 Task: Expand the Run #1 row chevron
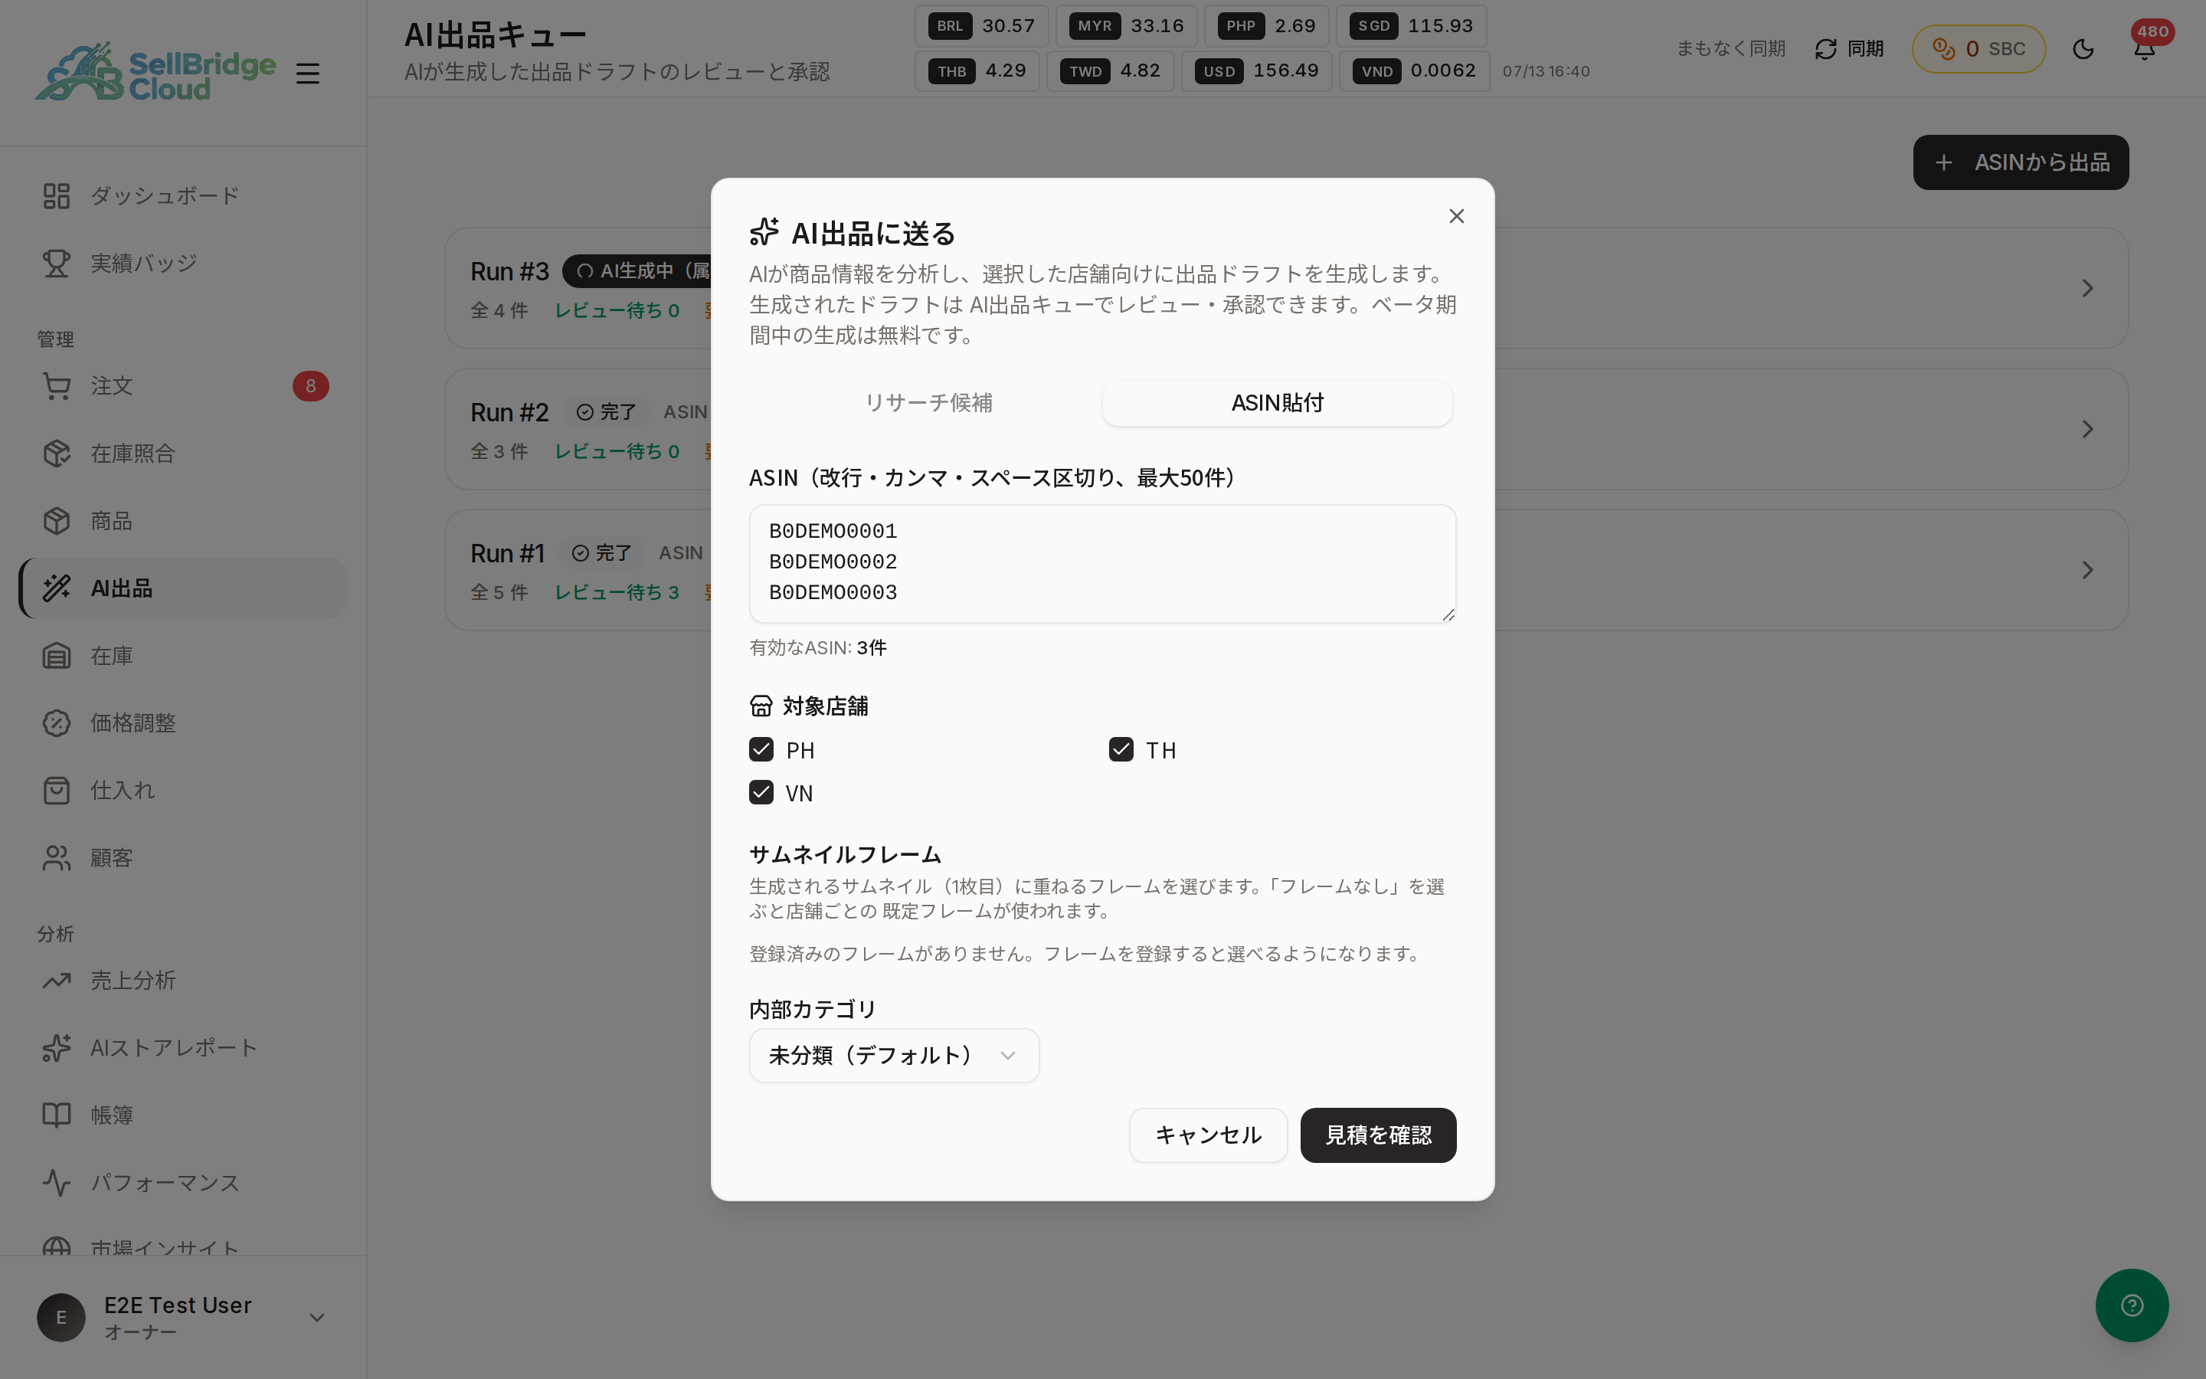(x=2087, y=570)
